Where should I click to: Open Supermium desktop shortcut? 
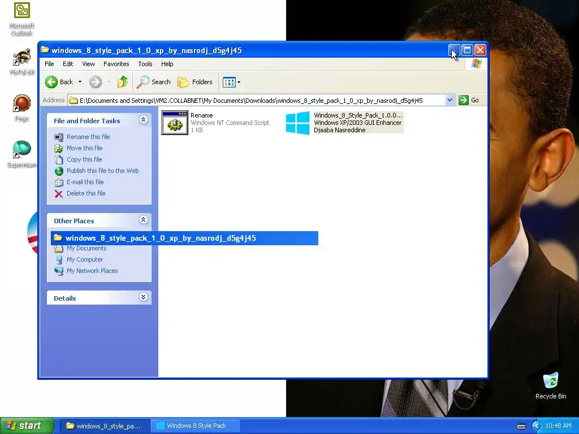click(x=22, y=154)
